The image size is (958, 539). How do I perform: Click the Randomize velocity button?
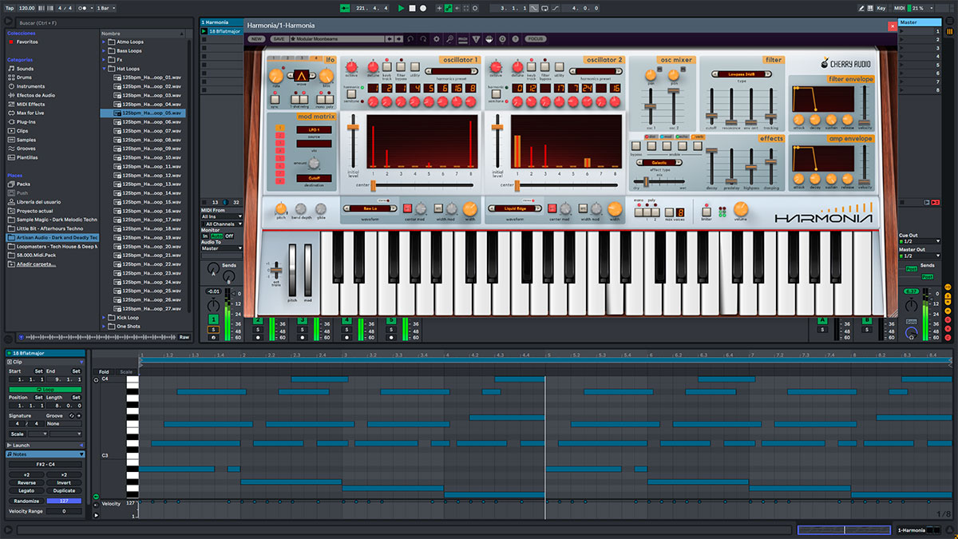26,501
